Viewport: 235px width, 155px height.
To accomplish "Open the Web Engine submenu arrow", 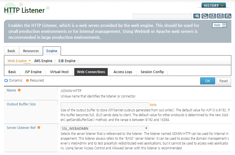I will tap(29, 61).
